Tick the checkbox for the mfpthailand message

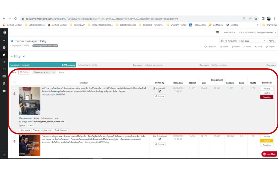pos(15,136)
